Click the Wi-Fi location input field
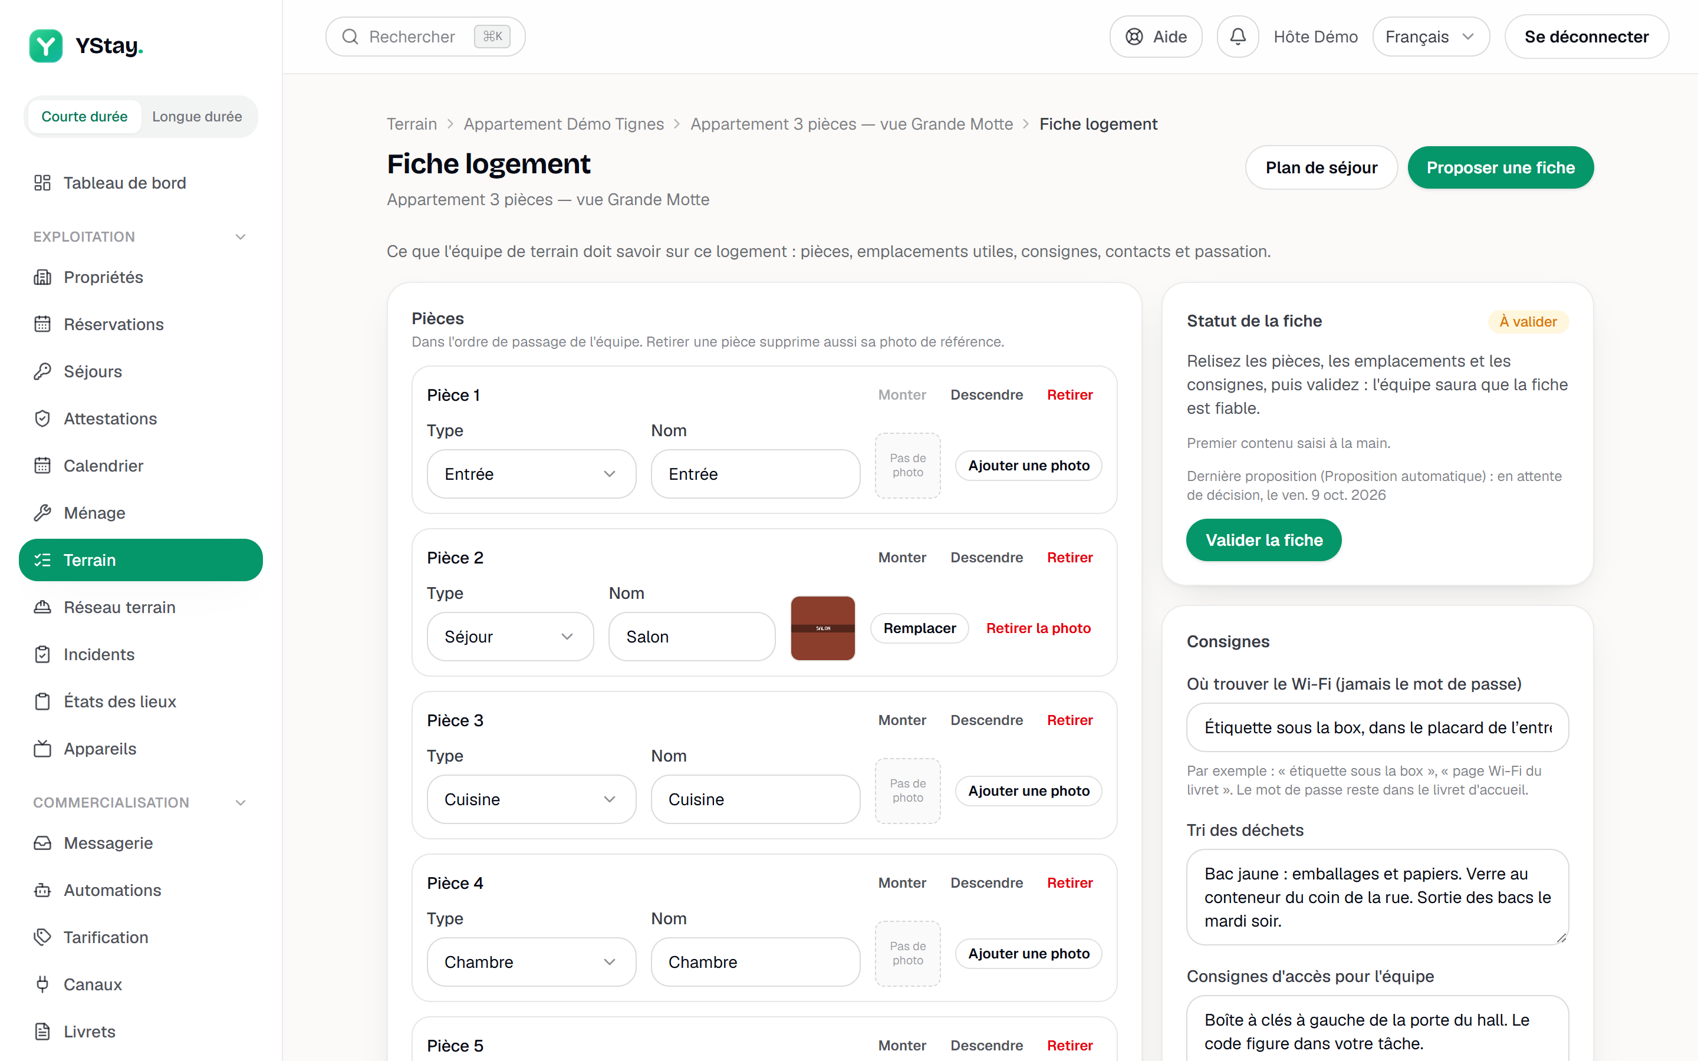Image resolution: width=1698 pixels, height=1061 pixels. pyautogui.click(x=1377, y=728)
